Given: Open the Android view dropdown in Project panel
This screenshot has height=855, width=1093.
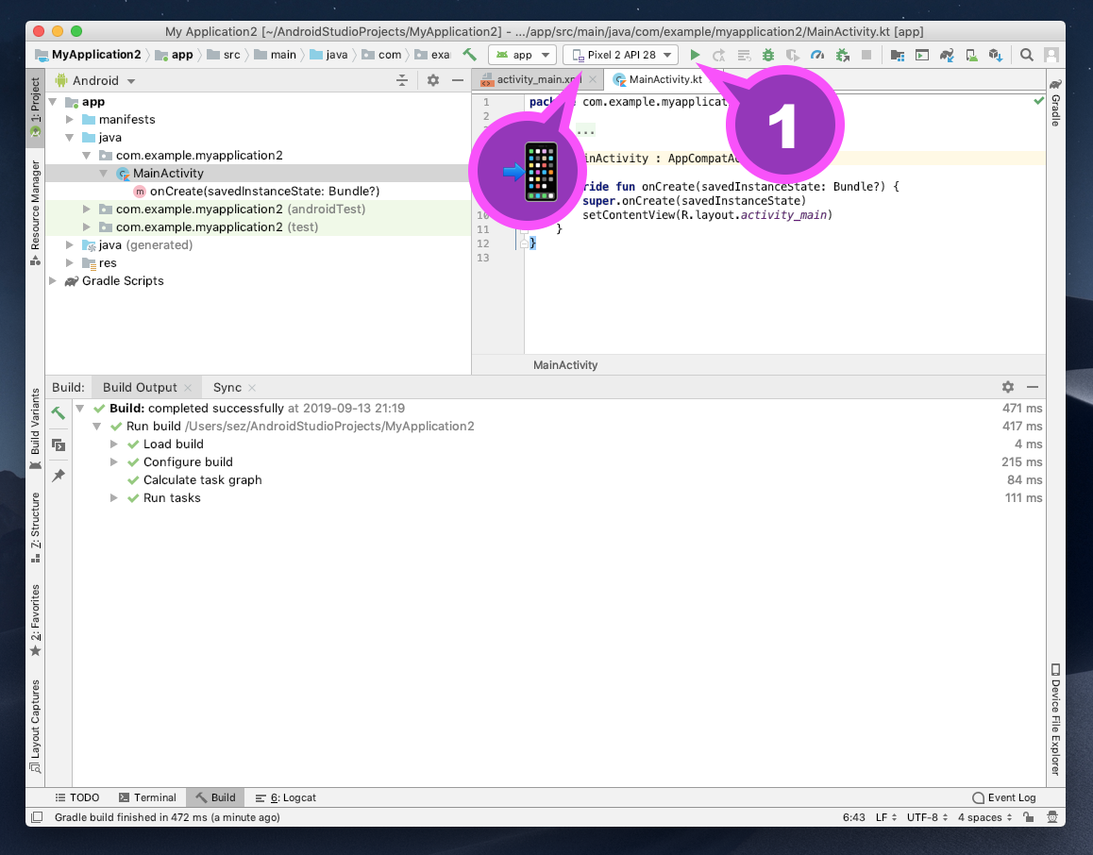Looking at the screenshot, I should pyautogui.click(x=95, y=80).
